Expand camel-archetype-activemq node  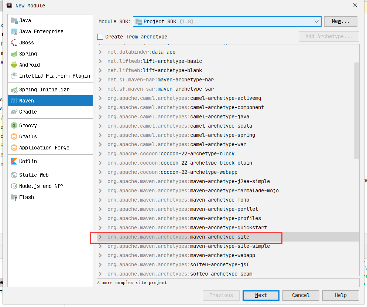pos(100,98)
